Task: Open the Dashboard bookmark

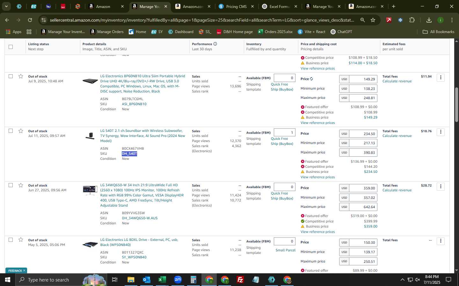Action: pos(181,32)
